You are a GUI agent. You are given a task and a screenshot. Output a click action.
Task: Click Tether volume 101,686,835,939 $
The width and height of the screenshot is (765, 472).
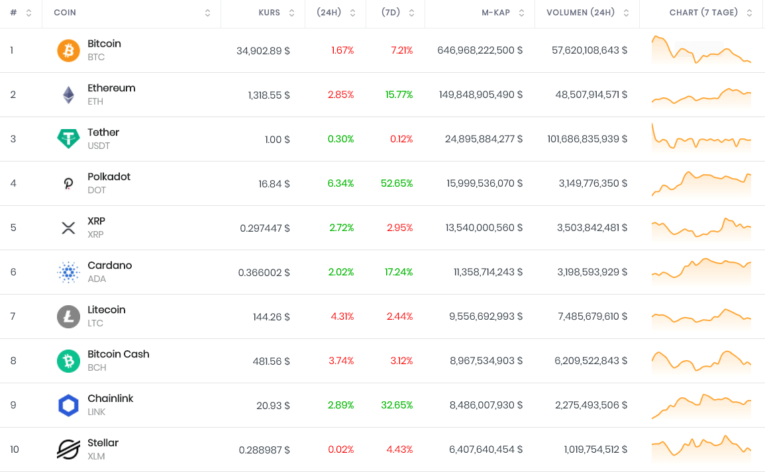tap(587, 139)
